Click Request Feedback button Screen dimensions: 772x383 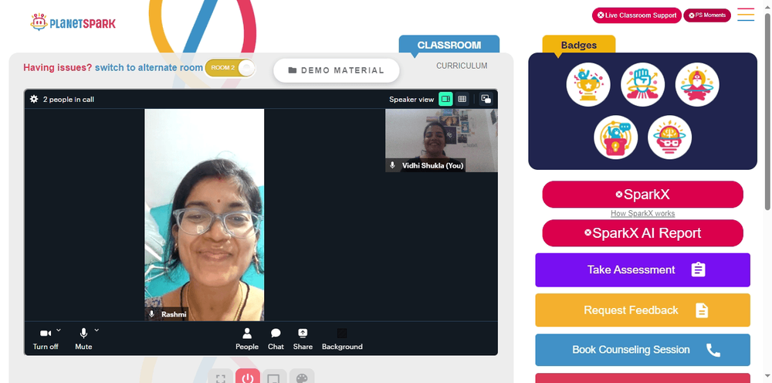click(642, 310)
